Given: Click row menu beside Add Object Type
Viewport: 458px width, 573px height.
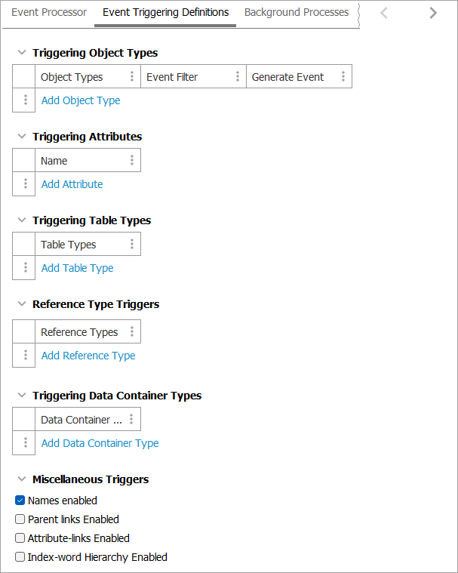Looking at the screenshot, I should pyautogui.click(x=26, y=100).
